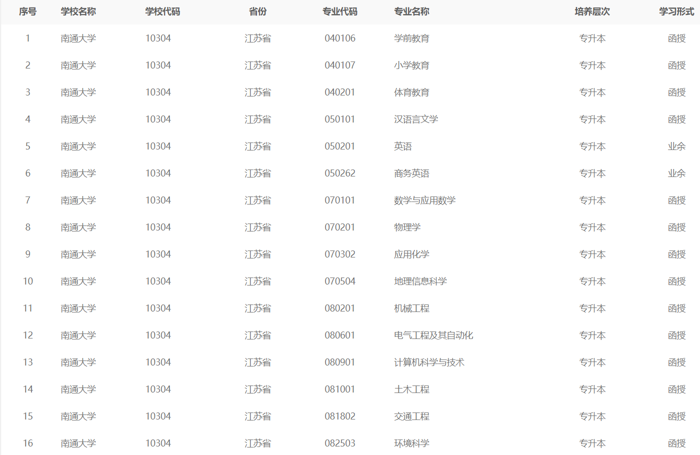
Task: Select major name 地理信息科学
Action: tap(420, 281)
